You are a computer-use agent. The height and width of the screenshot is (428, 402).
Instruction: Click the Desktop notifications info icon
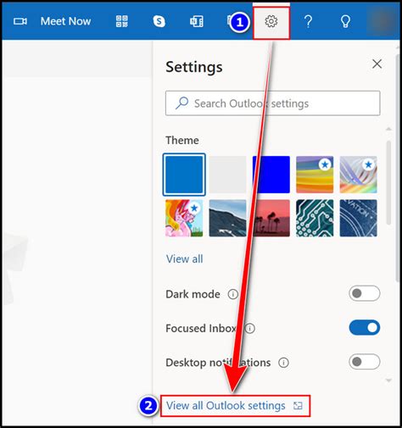pyautogui.click(x=283, y=363)
